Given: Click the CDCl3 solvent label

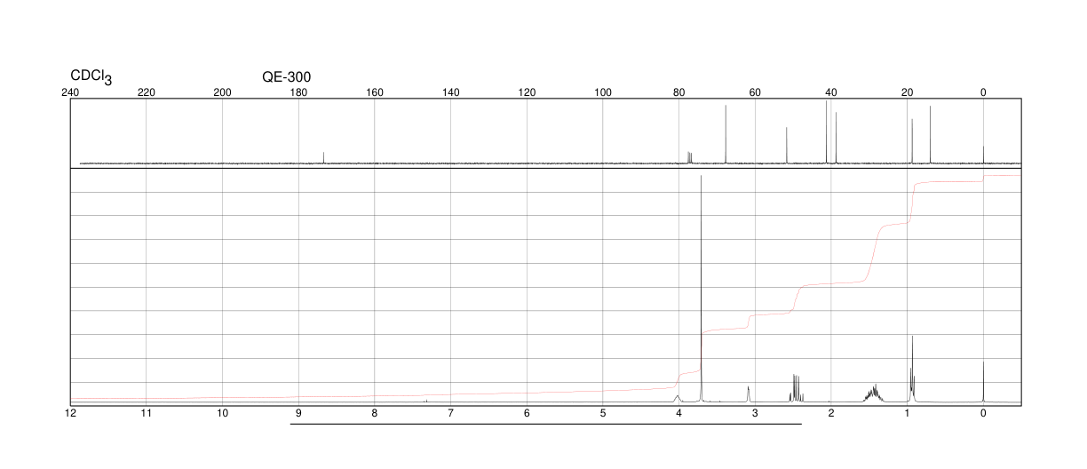Looking at the screenshot, I should pos(91,77).
